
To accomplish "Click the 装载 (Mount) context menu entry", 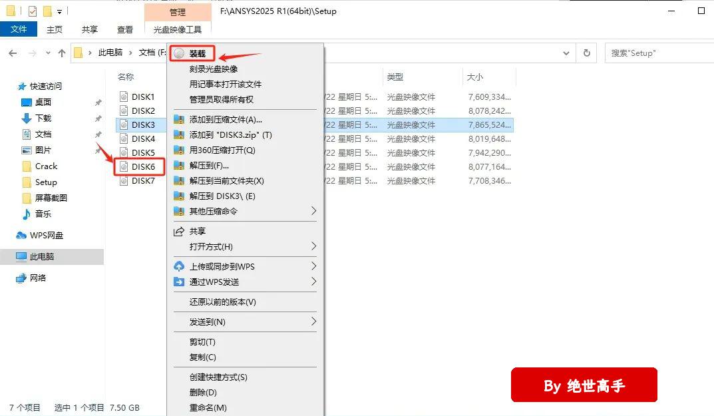I will point(197,53).
